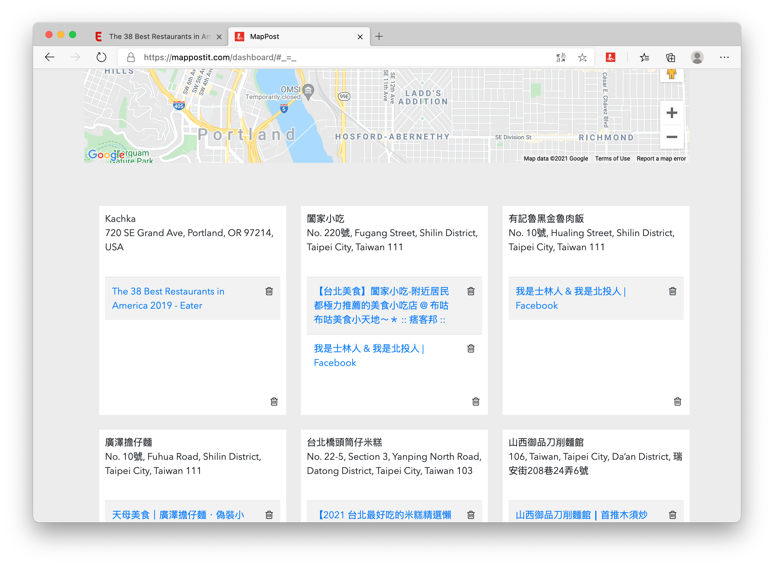Delete the 天母美食 link in 廣澤擔仔麵 card
Image resolution: width=774 pixels, height=566 pixels.
269,515
